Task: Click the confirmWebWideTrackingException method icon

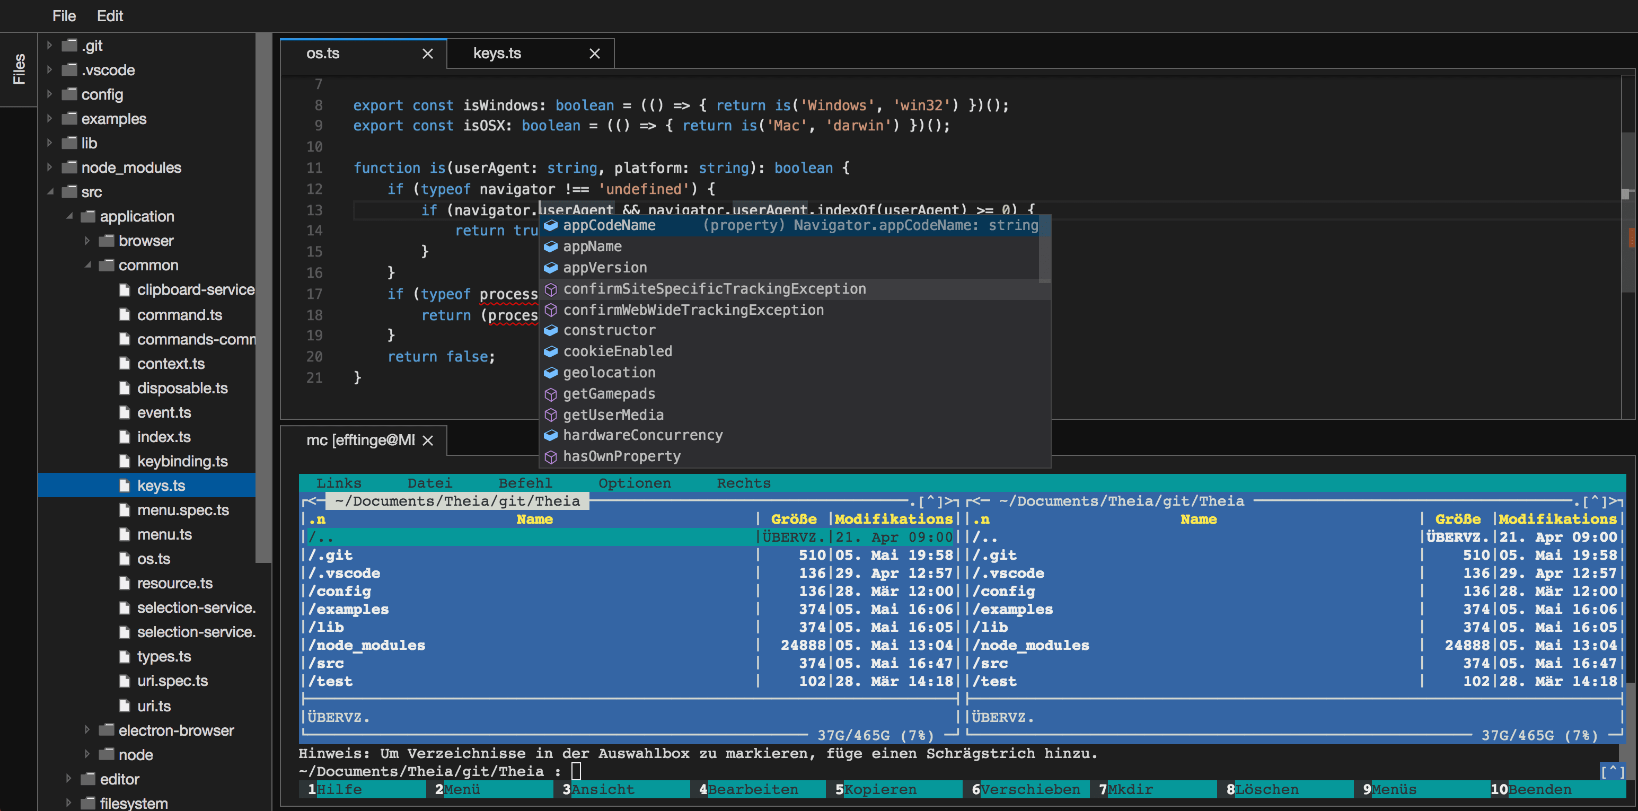Action: click(551, 311)
